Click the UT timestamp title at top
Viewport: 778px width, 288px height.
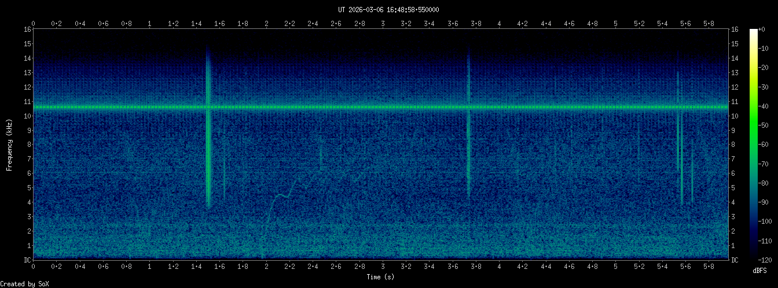[x=388, y=10]
